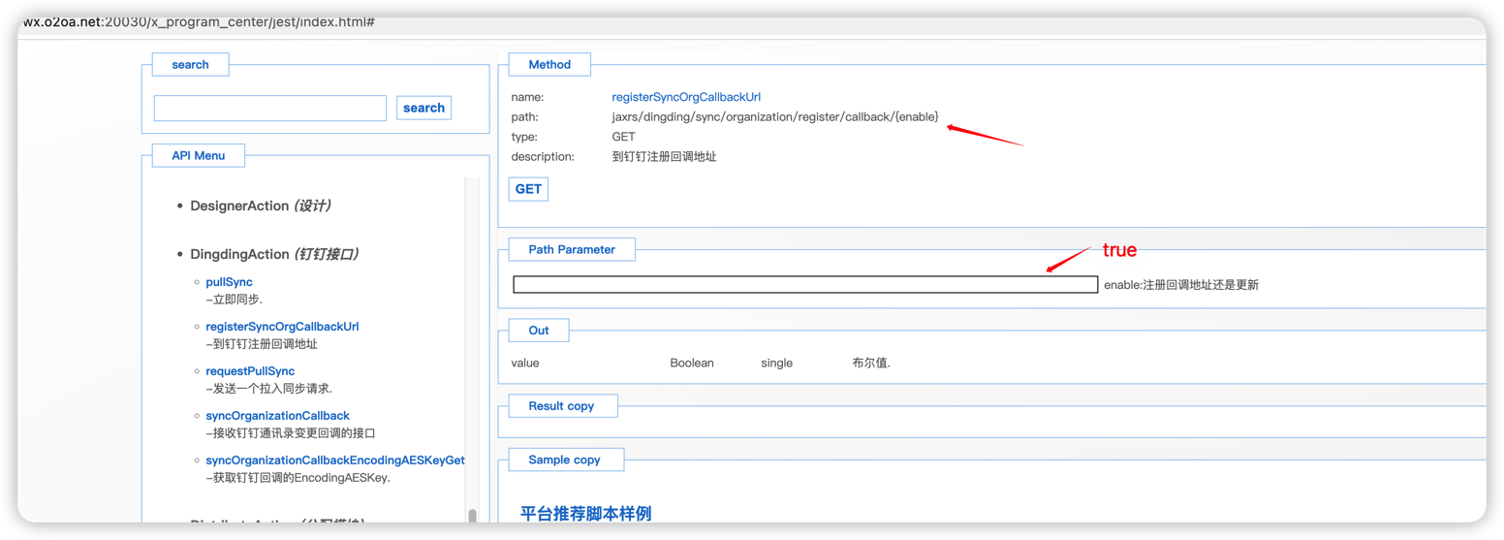Click the enable path parameter input

(x=805, y=285)
